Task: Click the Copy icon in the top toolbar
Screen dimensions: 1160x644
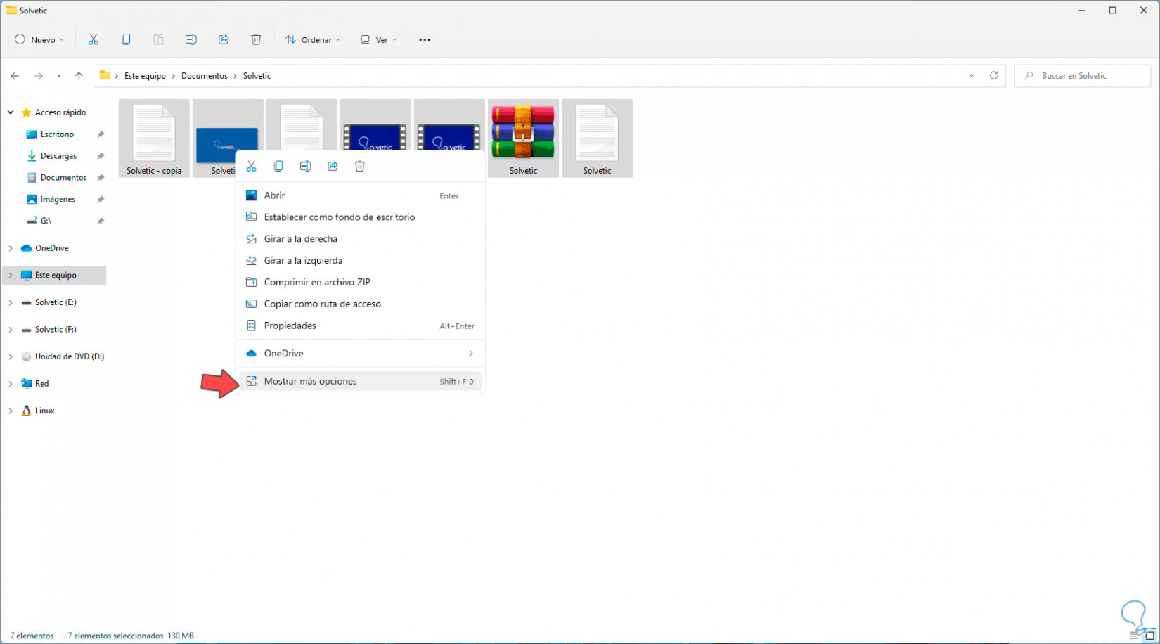Action: coord(126,39)
